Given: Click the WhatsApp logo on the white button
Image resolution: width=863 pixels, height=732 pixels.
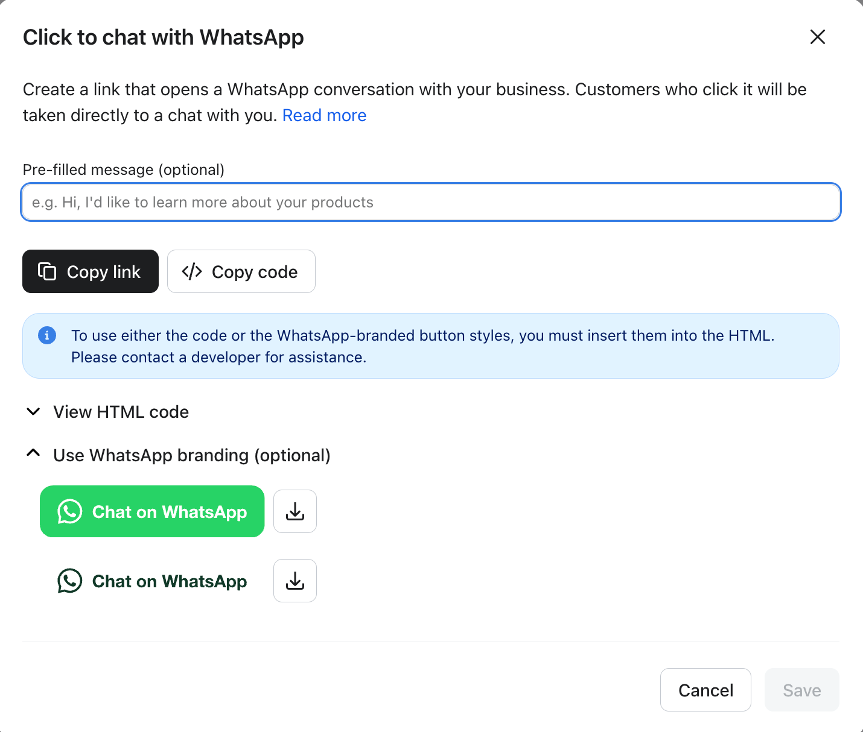Looking at the screenshot, I should tap(70, 581).
